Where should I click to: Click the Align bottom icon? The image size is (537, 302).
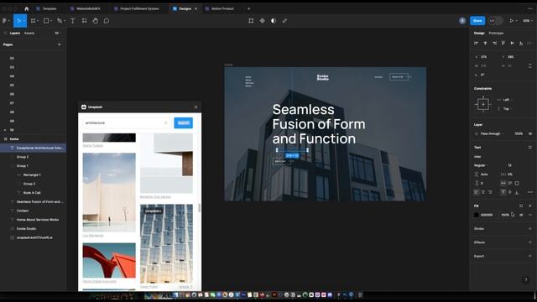pyautogui.click(x=521, y=43)
